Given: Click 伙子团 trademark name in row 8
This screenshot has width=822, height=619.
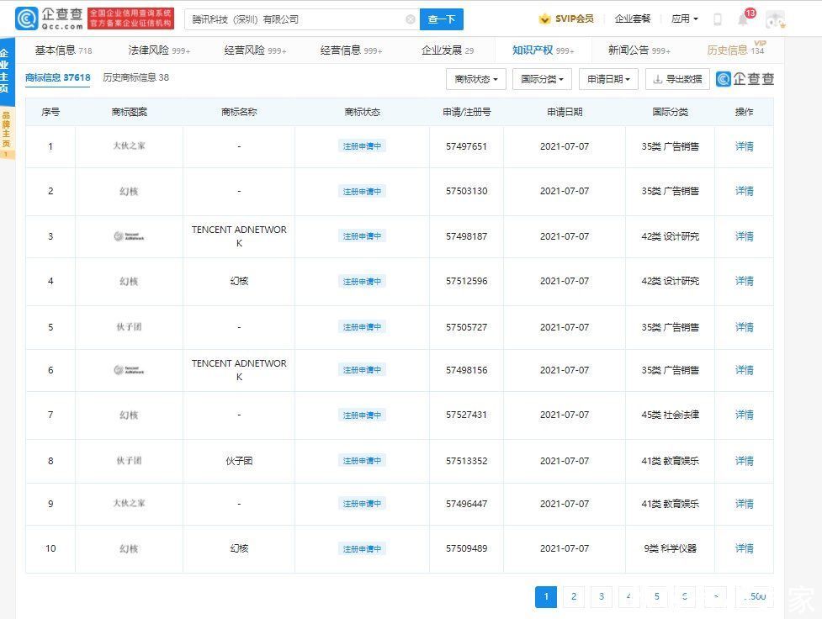Looking at the screenshot, I should pos(239,461).
